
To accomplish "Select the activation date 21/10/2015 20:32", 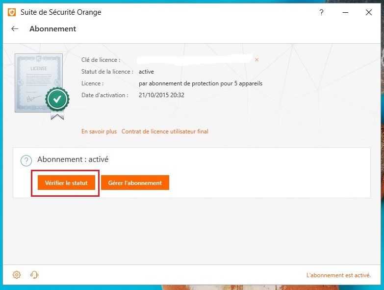I will tap(161, 95).
